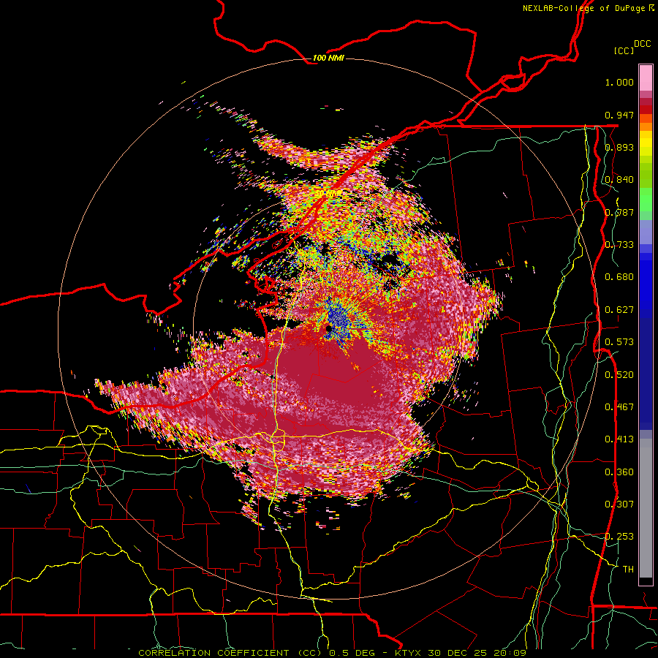The width and height of the screenshot is (658, 658).
Task: Click the 0.520 color scale value
Action: point(619,375)
